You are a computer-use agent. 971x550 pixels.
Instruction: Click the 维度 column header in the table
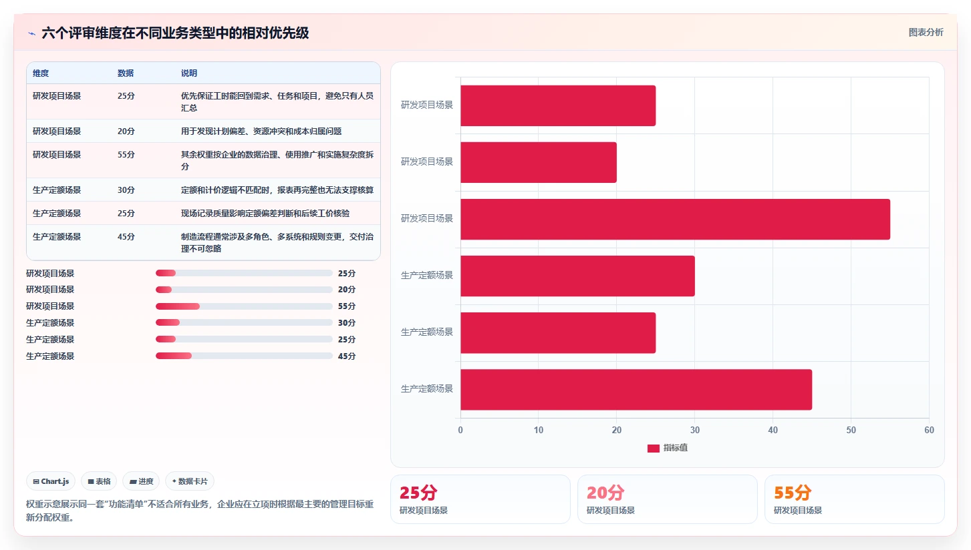pyautogui.click(x=41, y=73)
